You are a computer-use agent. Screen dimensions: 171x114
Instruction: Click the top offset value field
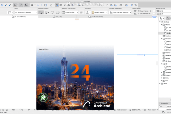[x=166, y=11]
